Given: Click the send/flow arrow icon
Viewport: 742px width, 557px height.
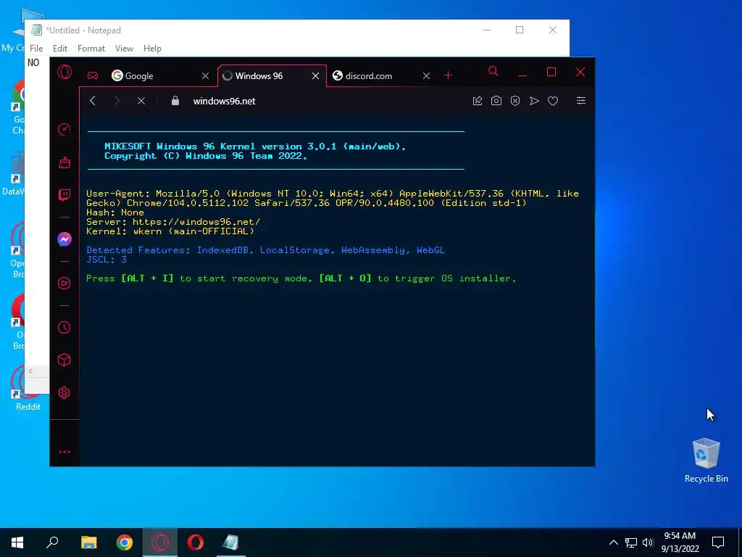Looking at the screenshot, I should pos(534,101).
